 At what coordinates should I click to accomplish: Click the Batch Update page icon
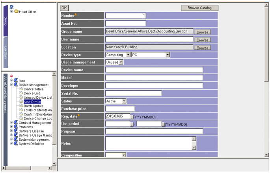pos(21,106)
